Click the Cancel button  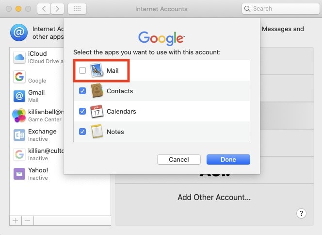[179, 160]
